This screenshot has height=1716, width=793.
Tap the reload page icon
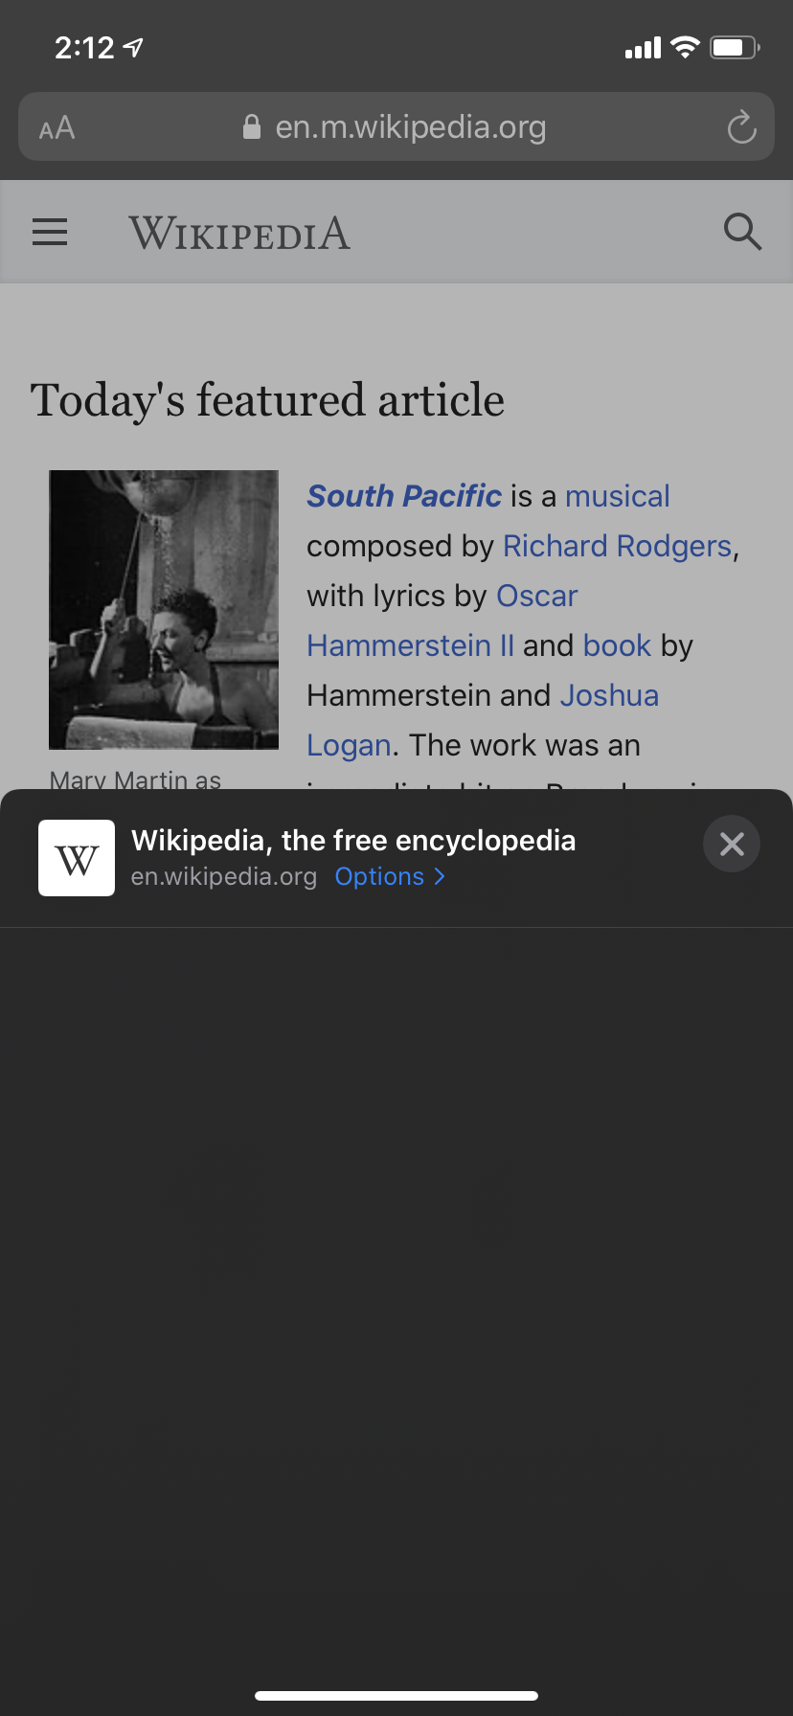click(x=741, y=127)
